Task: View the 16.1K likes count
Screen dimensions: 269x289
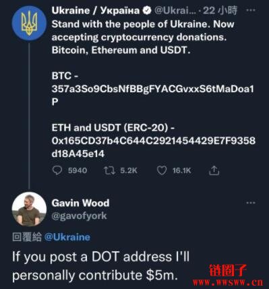Action: pyautogui.click(x=181, y=170)
